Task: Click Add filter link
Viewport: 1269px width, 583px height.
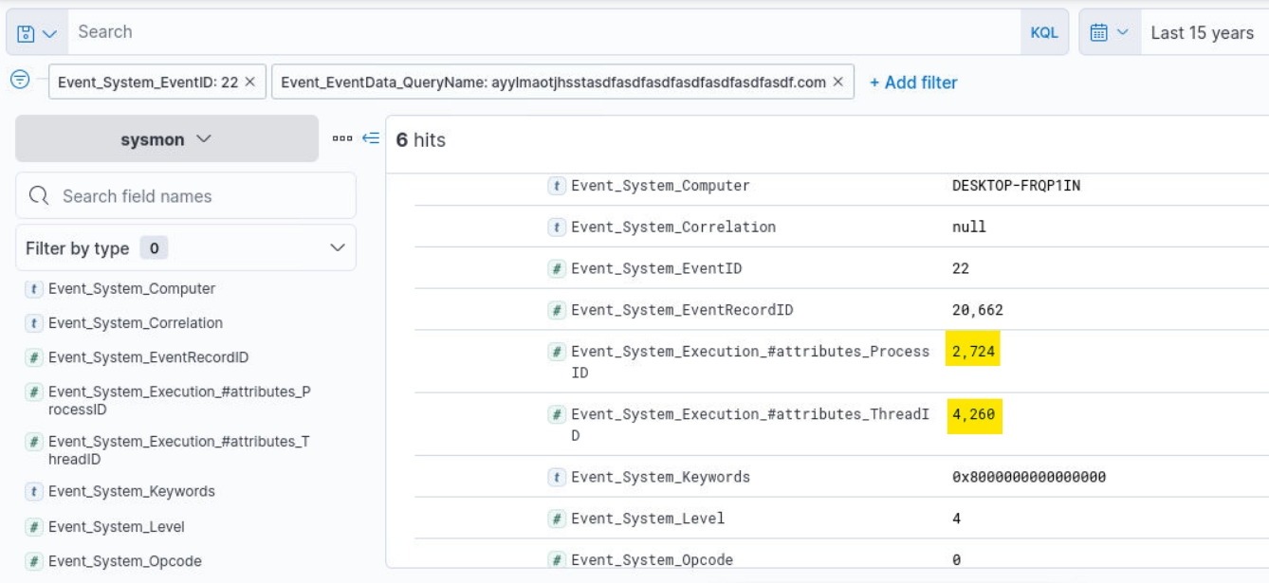Action: (913, 82)
